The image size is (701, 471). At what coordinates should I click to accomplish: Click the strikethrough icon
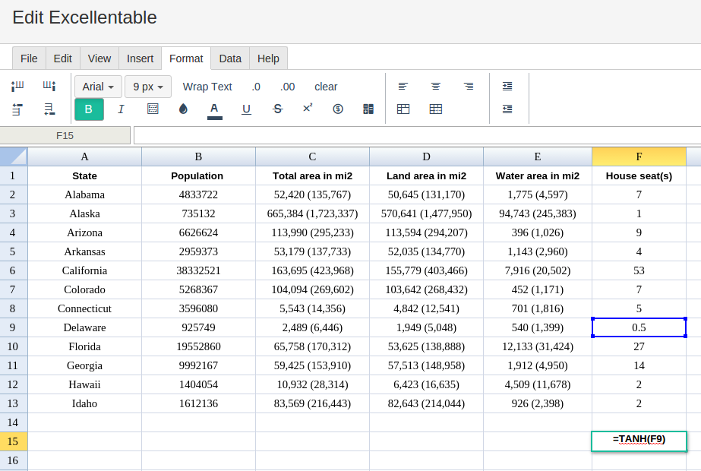[277, 109]
